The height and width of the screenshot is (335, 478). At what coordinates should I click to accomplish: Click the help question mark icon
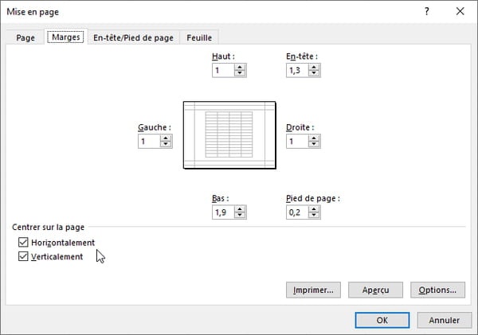[427, 12]
